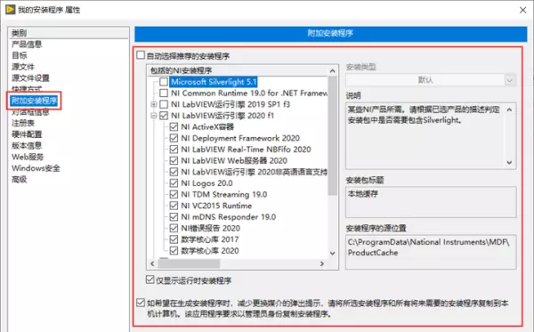534x332 pixels.
Task: Uncheck NI VC2015 Runtime checkbox
Action: (174, 206)
